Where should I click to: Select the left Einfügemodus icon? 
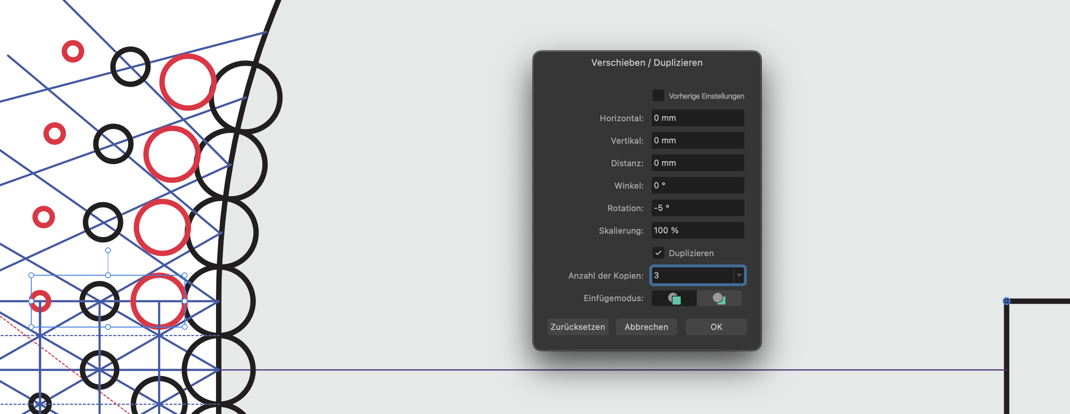tap(674, 299)
